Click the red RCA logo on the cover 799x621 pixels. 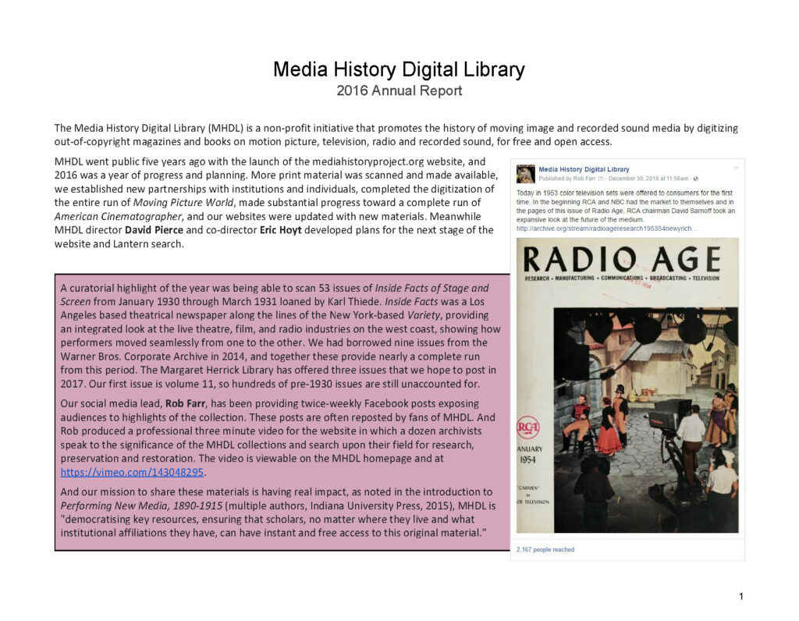coord(528,428)
